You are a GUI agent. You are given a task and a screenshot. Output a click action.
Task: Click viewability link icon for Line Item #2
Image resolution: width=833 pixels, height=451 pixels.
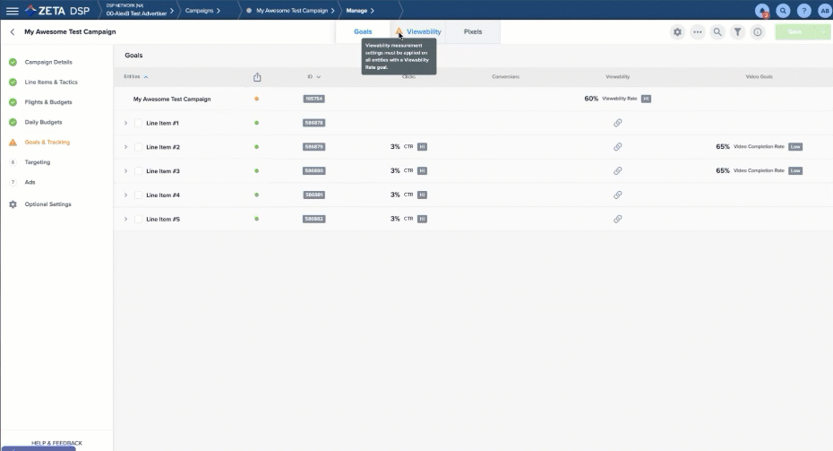[x=617, y=147]
